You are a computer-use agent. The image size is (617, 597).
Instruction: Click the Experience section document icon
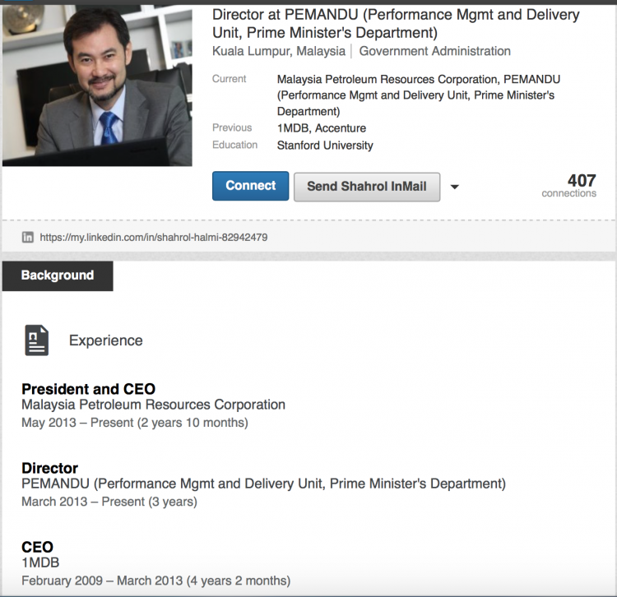[x=36, y=340]
